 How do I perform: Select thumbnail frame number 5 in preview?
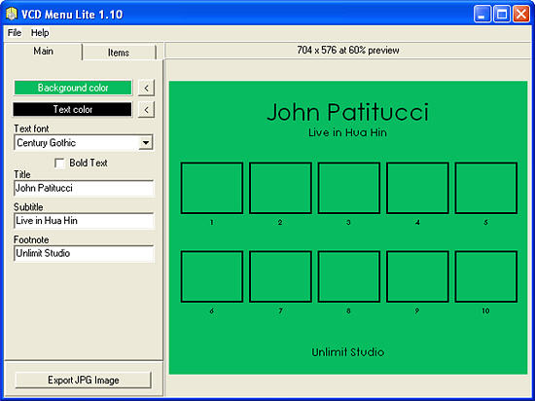click(x=485, y=188)
